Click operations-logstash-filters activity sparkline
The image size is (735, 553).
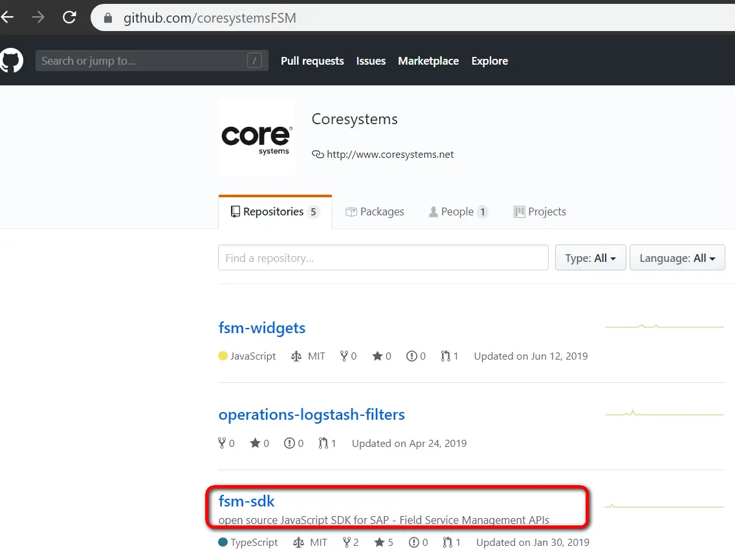point(664,413)
